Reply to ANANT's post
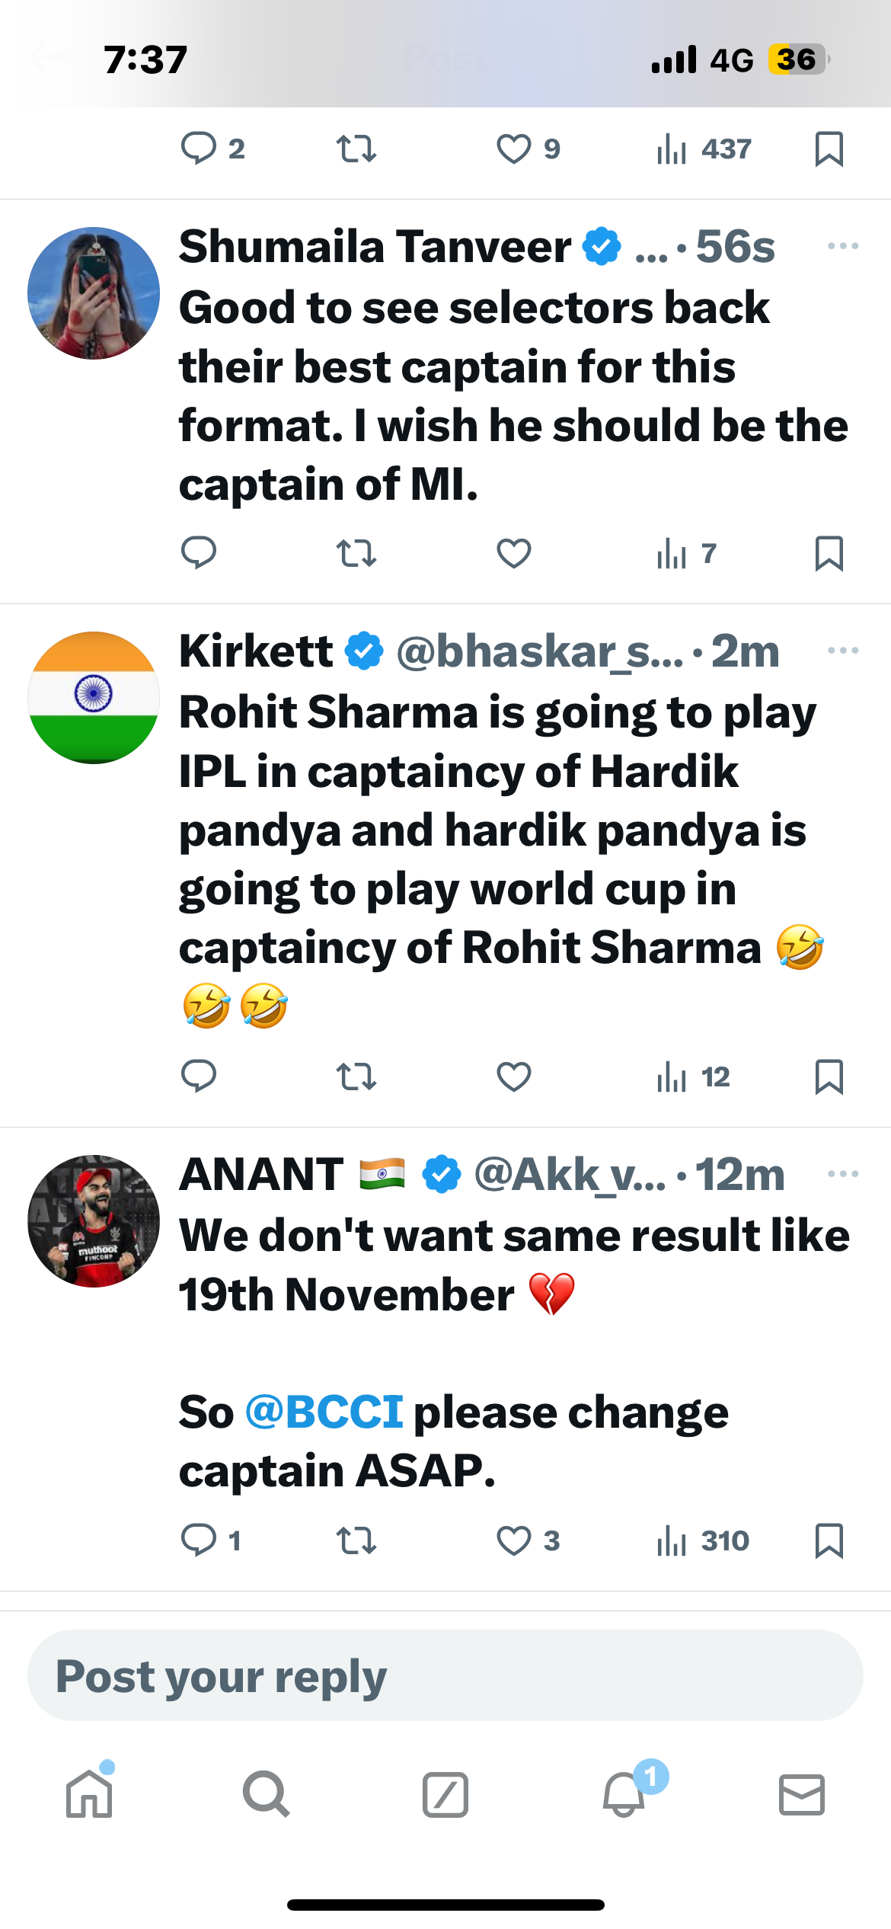 (200, 1541)
